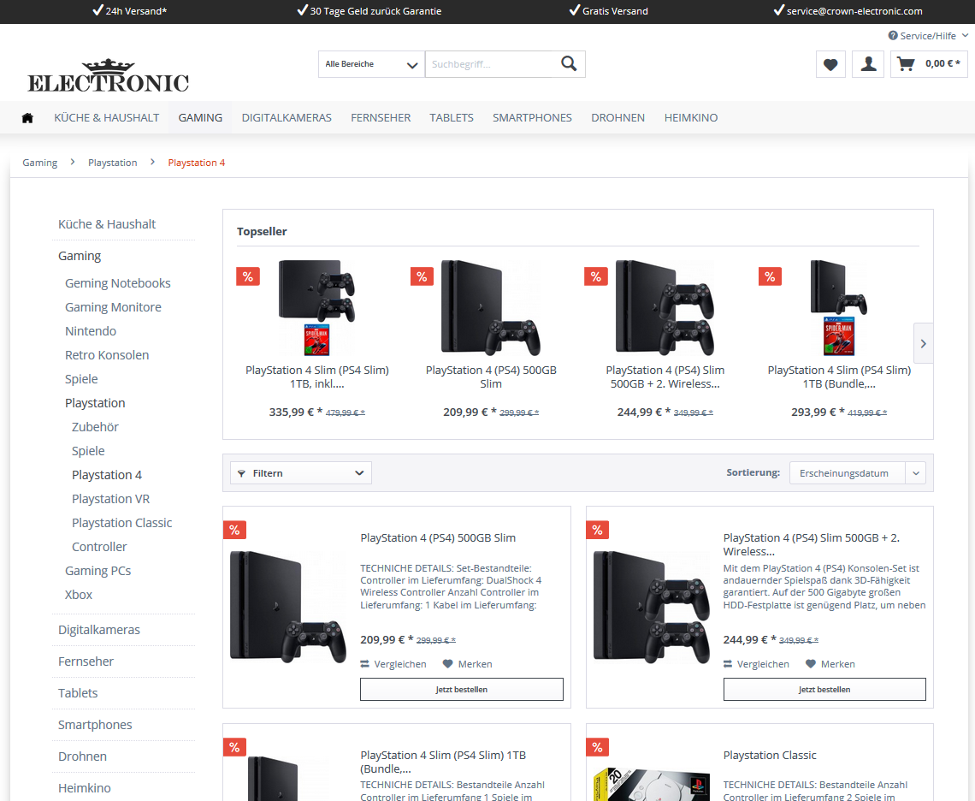Select Nintendo in the sidebar
The width and height of the screenshot is (975, 801).
[91, 331]
